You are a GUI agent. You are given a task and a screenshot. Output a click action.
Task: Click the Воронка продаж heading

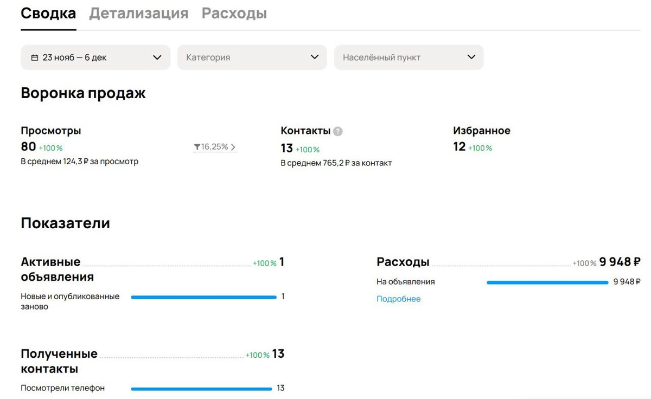click(83, 93)
